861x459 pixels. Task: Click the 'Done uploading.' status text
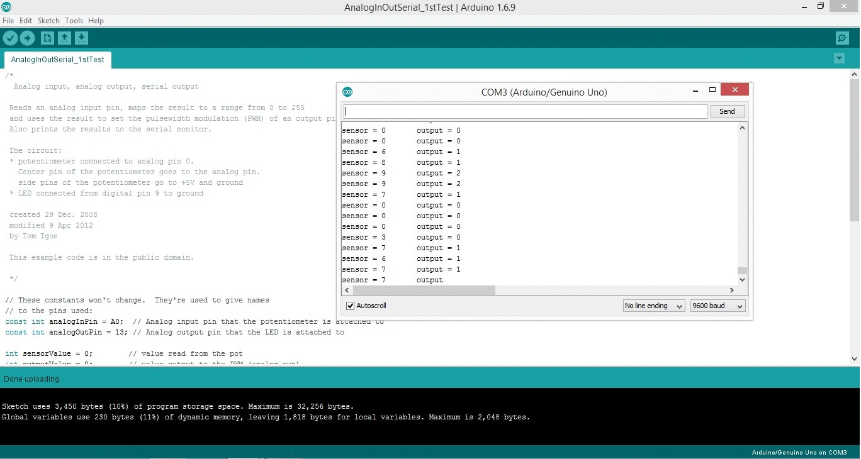tap(32, 379)
